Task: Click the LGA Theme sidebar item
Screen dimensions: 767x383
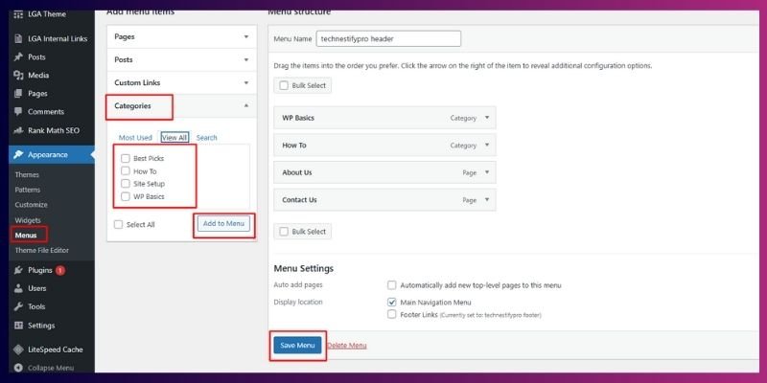Action: [47, 14]
